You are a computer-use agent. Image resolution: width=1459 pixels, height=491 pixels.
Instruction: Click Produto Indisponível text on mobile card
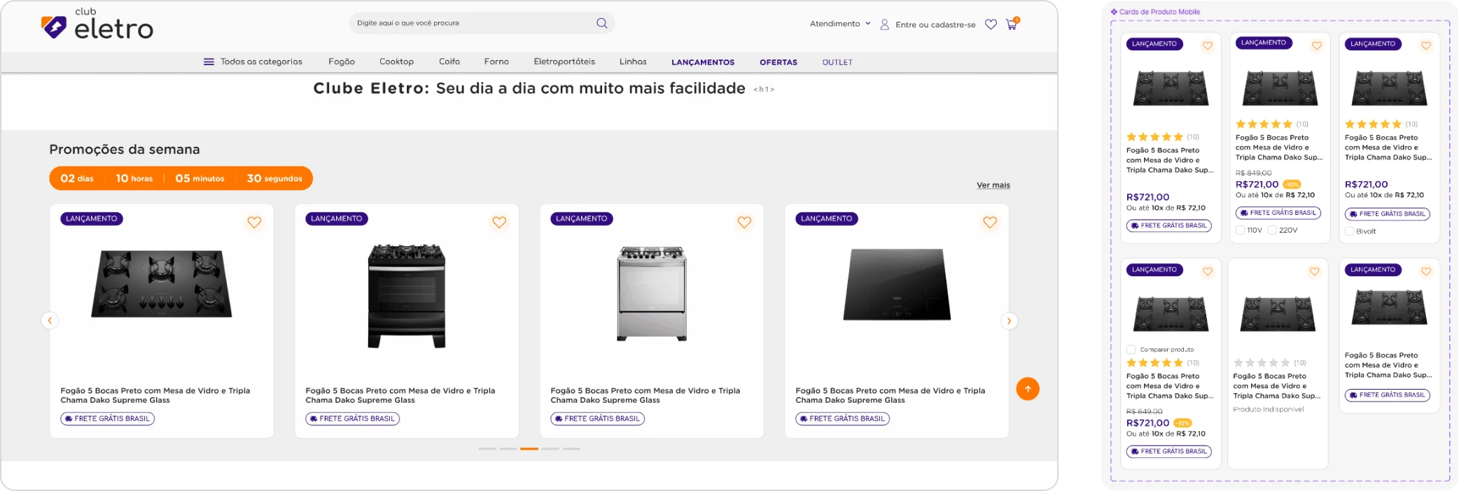[1269, 410]
